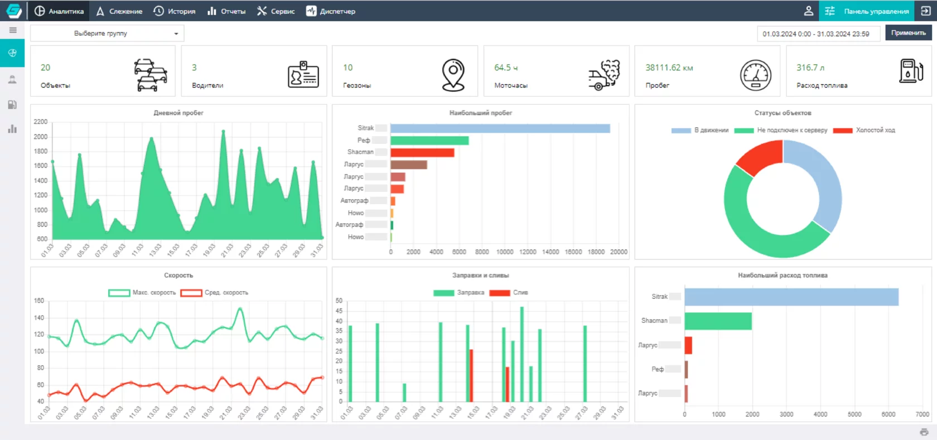Click the logout icon at top right

click(925, 11)
